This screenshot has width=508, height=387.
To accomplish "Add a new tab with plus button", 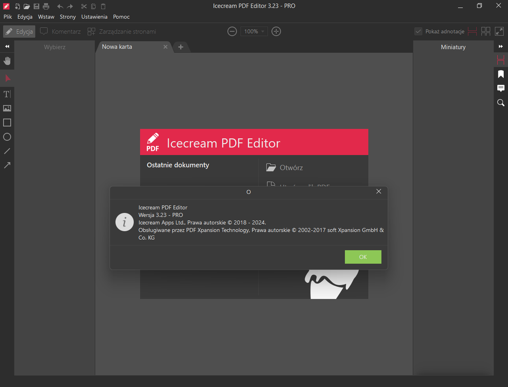I will coord(181,47).
